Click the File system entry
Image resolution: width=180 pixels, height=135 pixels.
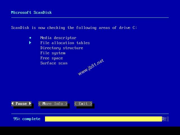[53, 53]
